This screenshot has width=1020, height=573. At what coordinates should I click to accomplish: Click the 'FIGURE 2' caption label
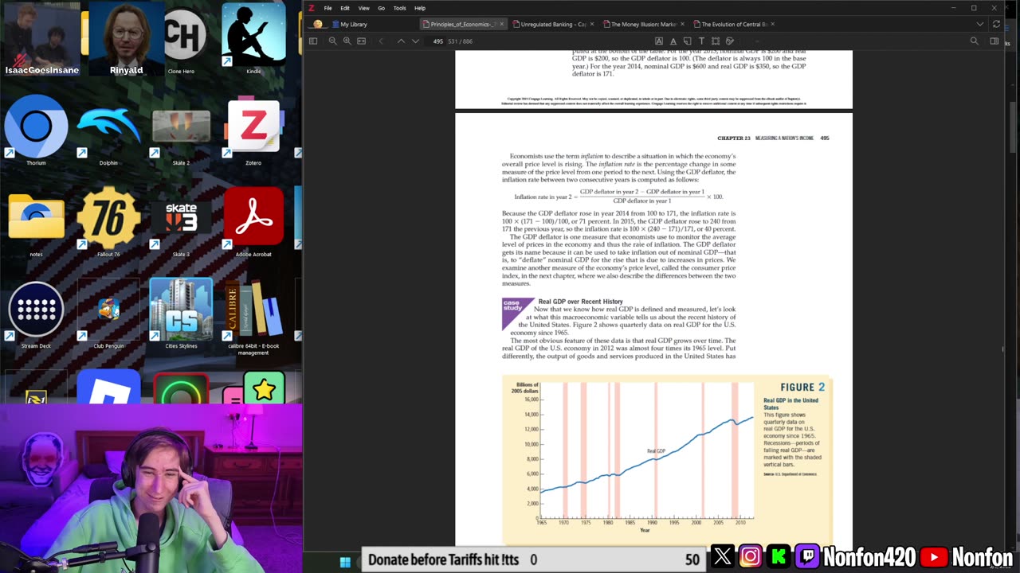click(x=802, y=387)
